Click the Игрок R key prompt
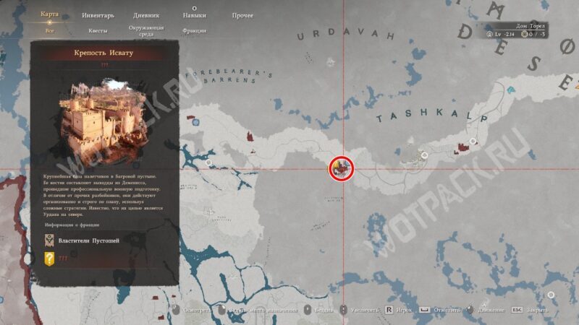The height and width of the screenshot is (325, 579). 389,309
